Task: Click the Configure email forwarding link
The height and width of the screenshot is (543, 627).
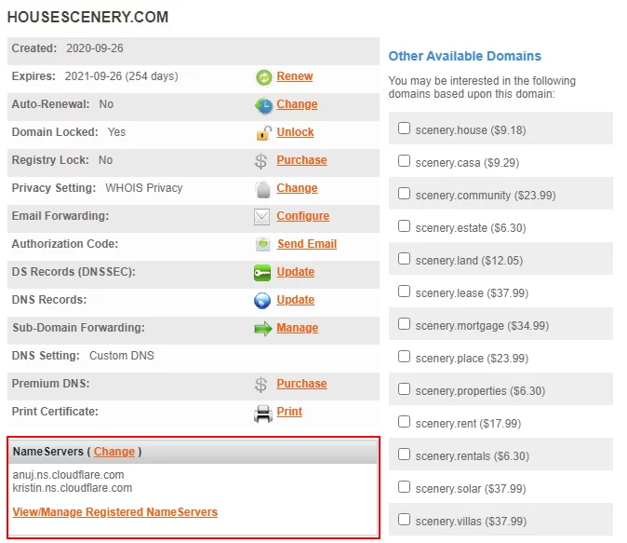Action: [x=302, y=216]
